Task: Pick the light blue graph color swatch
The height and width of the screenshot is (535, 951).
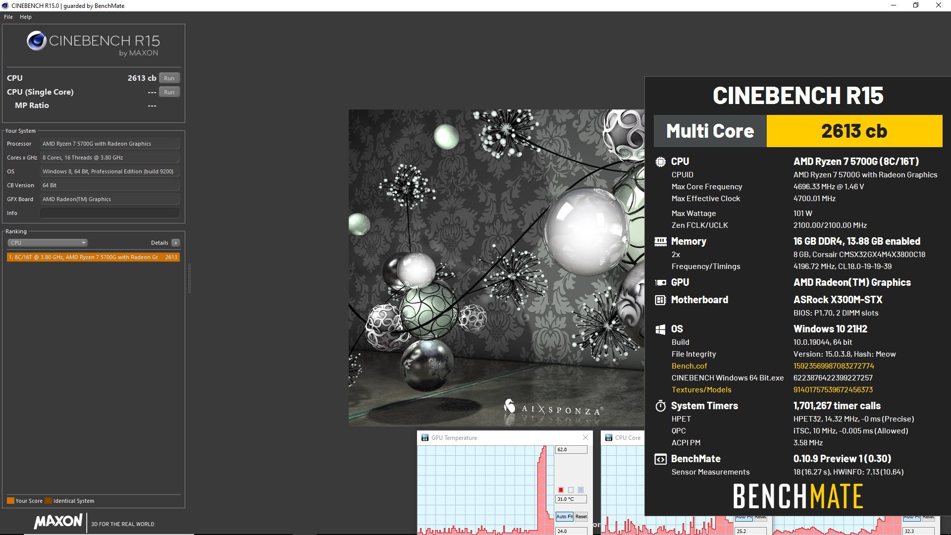Action: tap(581, 490)
